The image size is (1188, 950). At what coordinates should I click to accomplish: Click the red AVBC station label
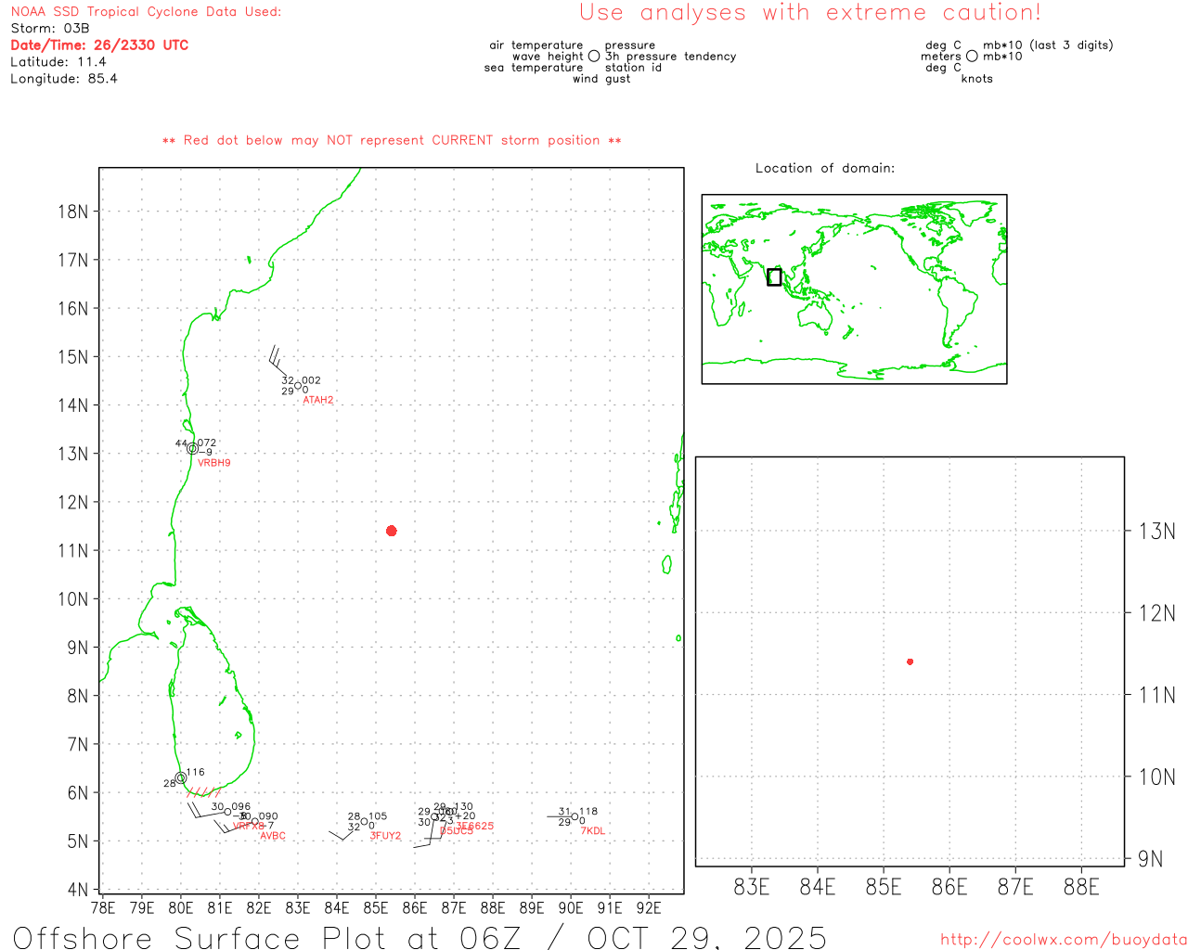273,836
